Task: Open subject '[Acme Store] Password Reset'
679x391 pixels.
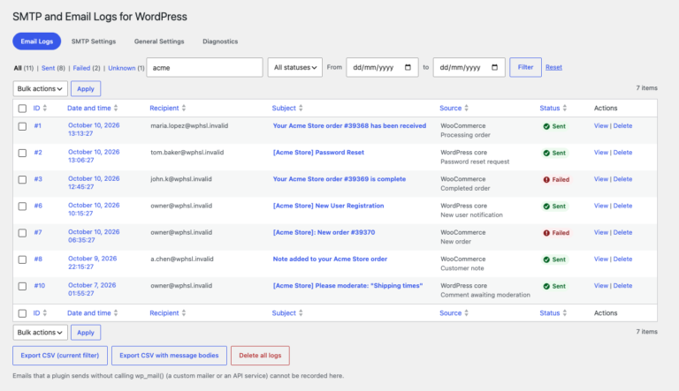Action: [318, 153]
